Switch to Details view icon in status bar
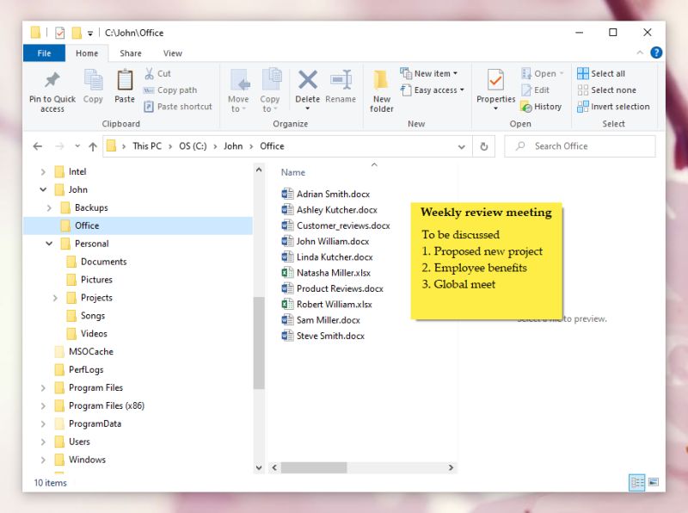This screenshot has width=688, height=513. [x=636, y=483]
